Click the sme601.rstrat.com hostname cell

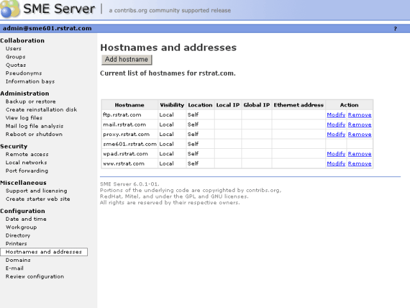(129, 144)
